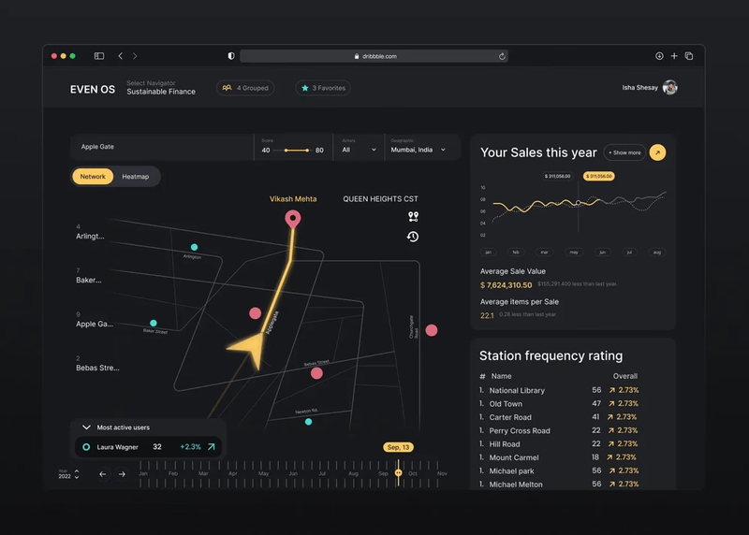Open Select Navigator Sustainable Finance
The image size is (749, 535).
161,87
